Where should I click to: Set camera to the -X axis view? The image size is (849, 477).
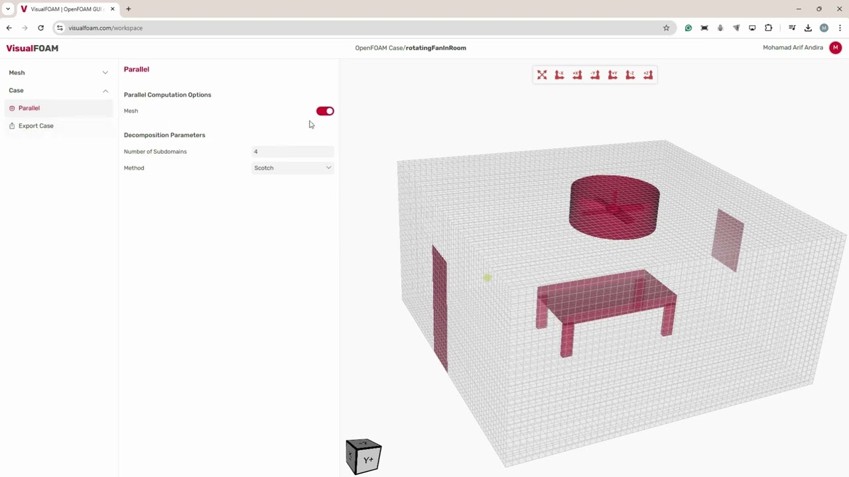[x=560, y=75]
